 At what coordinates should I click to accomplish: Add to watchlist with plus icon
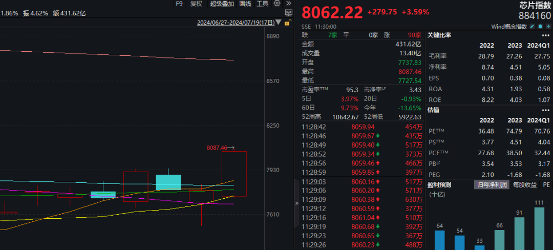[x=548, y=27]
